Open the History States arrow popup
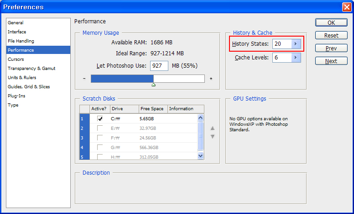This screenshot has width=354, height=214. pyautogui.click(x=296, y=43)
